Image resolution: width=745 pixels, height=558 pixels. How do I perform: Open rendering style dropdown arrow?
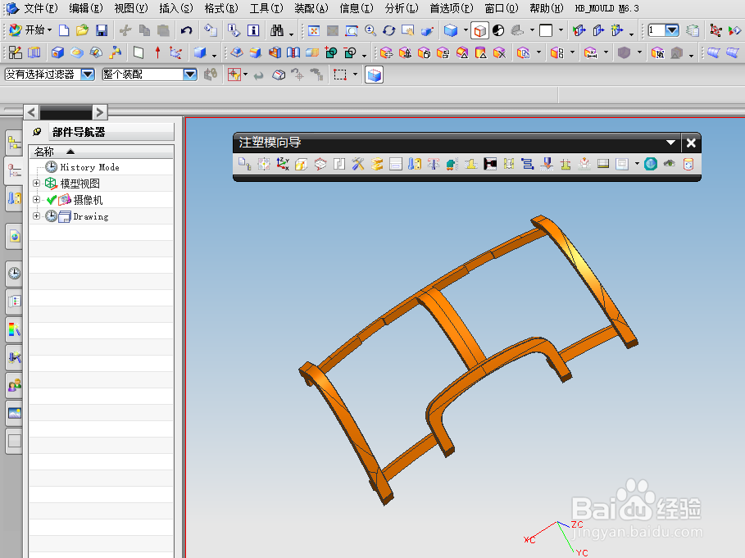click(x=466, y=30)
